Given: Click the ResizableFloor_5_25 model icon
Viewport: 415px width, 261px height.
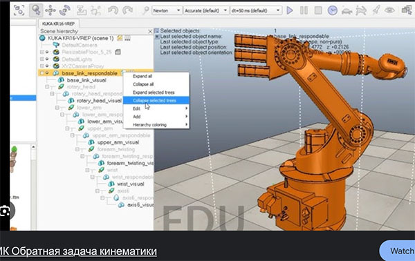Looking at the screenshot, I should 56,52.
